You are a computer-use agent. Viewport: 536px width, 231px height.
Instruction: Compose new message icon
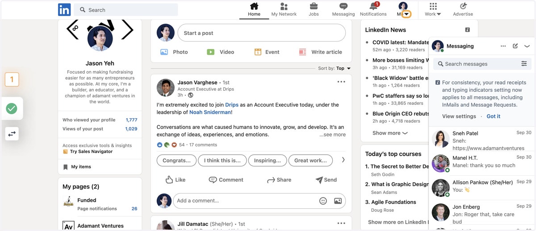point(515,46)
